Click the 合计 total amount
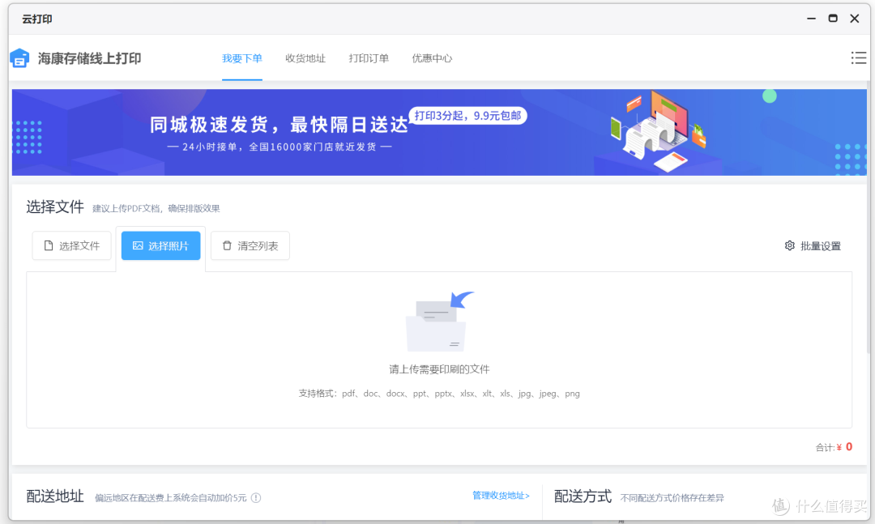 (x=834, y=447)
